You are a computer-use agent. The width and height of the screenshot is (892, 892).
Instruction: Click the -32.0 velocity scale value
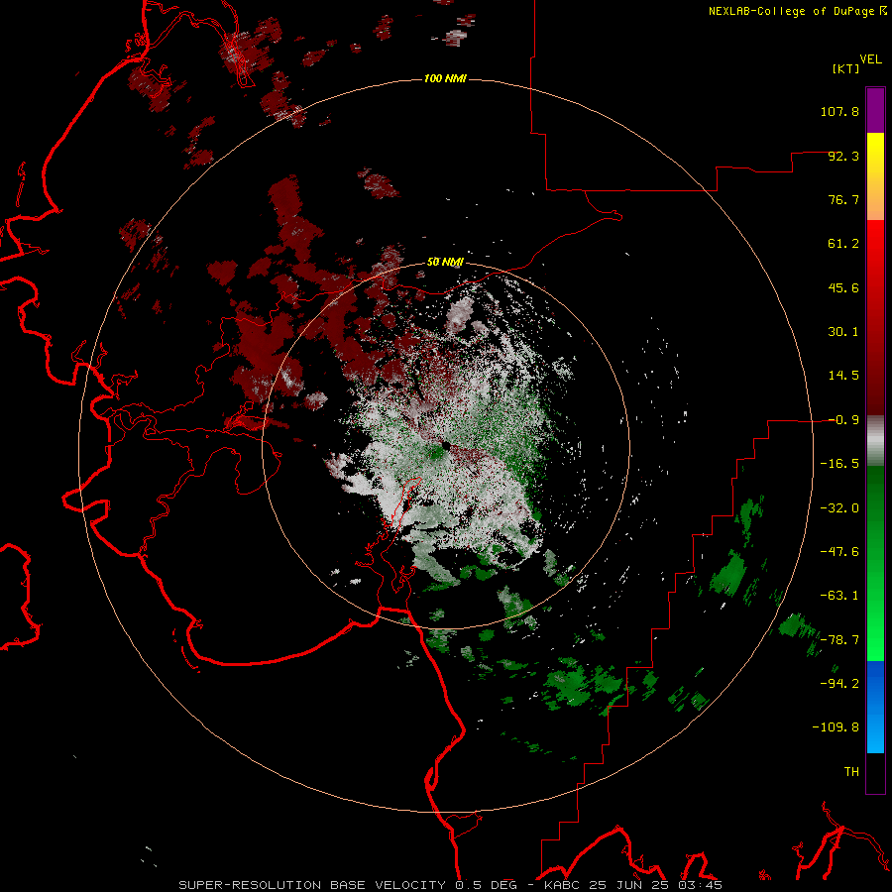(x=839, y=508)
